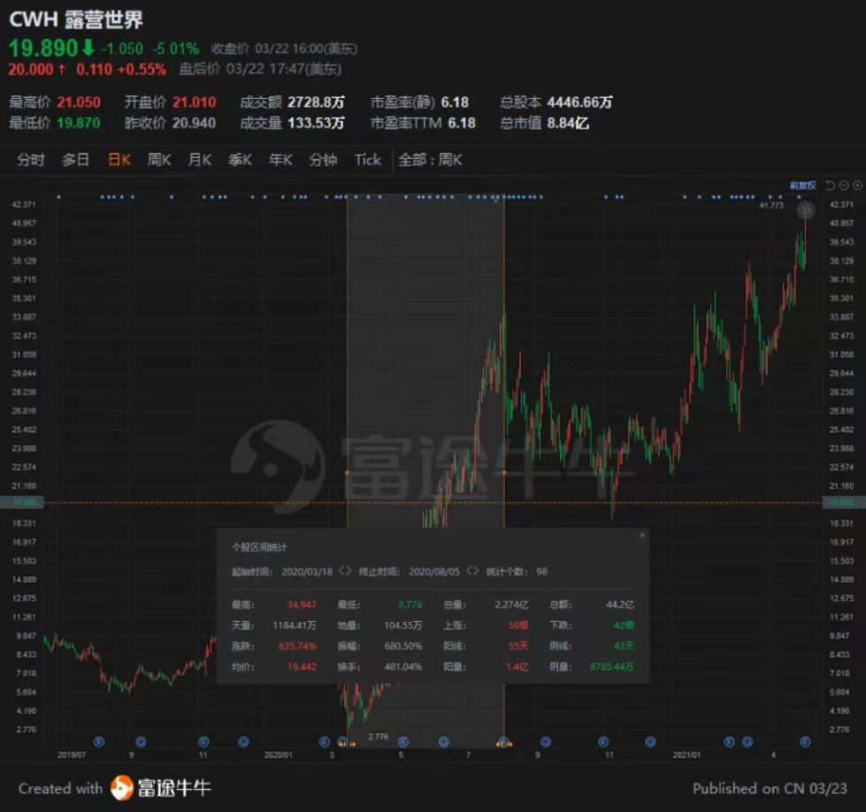The width and height of the screenshot is (866, 812).
Task: Click the Published on CN 03/23 text
Action: pos(770,788)
